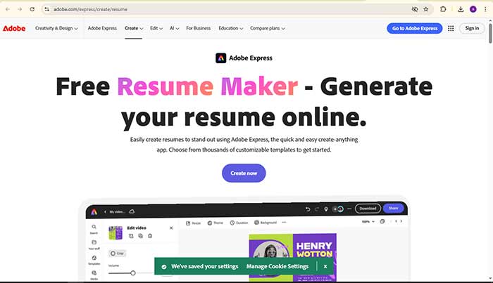493x283 pixels.
Task: Click the Volume slider handle in the preview
Action: point(133,273)
